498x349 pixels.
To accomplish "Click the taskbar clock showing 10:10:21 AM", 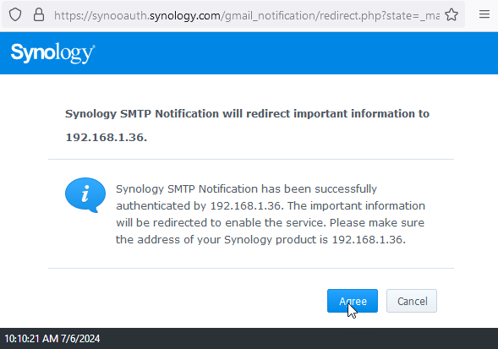I will [31, 339].
